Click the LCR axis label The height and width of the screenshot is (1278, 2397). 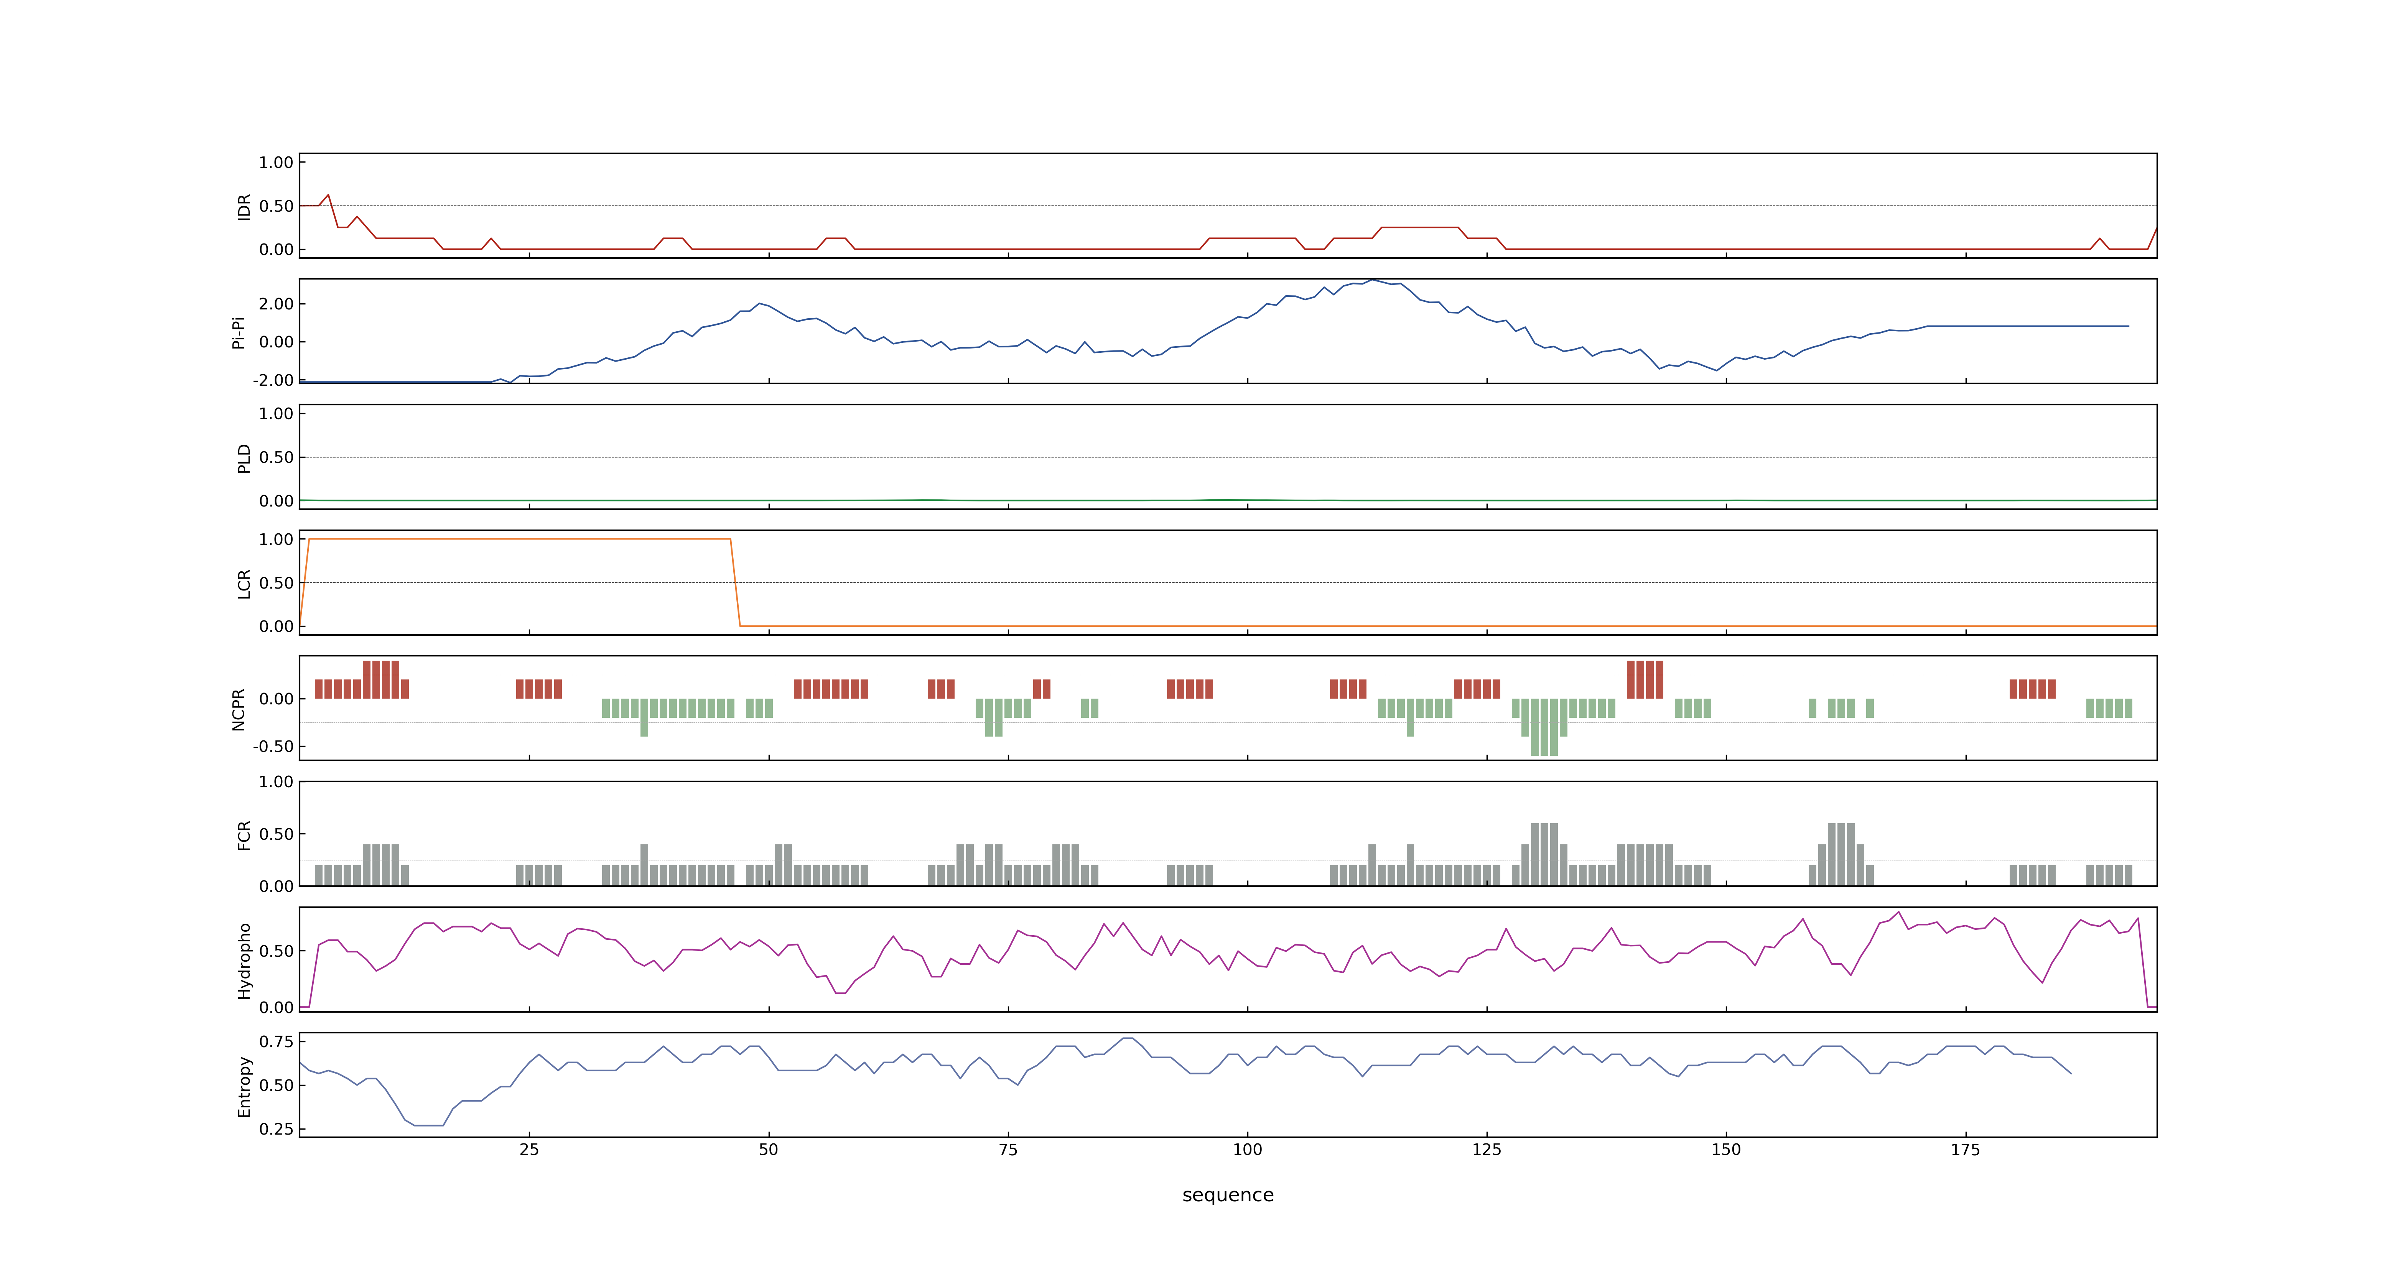[x=245, y=583]
